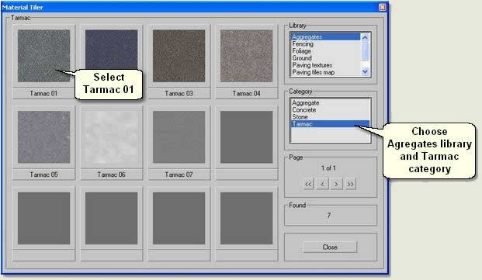
Task: Pick the Tarmac 03 brown texture thumbnail
Action: tap(179, 56)
